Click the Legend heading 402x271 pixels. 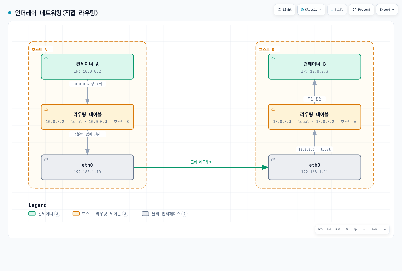(38, 205)
